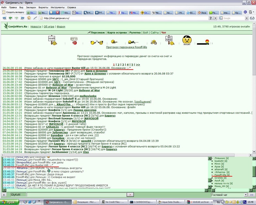Open the Закладки menu
This screenshot has height=205, width=256.
click(31, 7)
